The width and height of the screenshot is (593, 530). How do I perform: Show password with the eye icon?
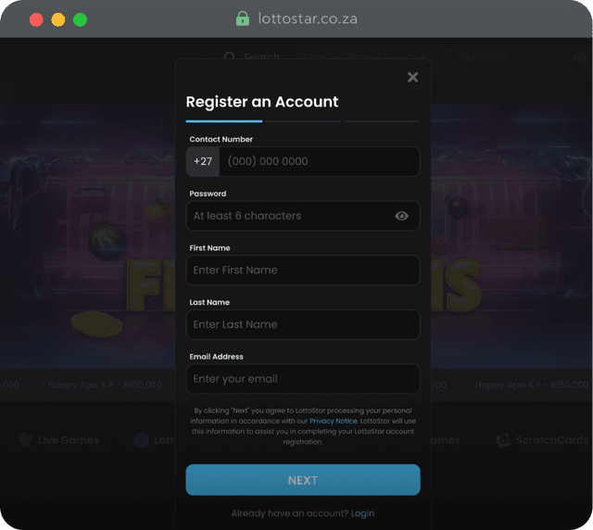[x=401, y=216]
